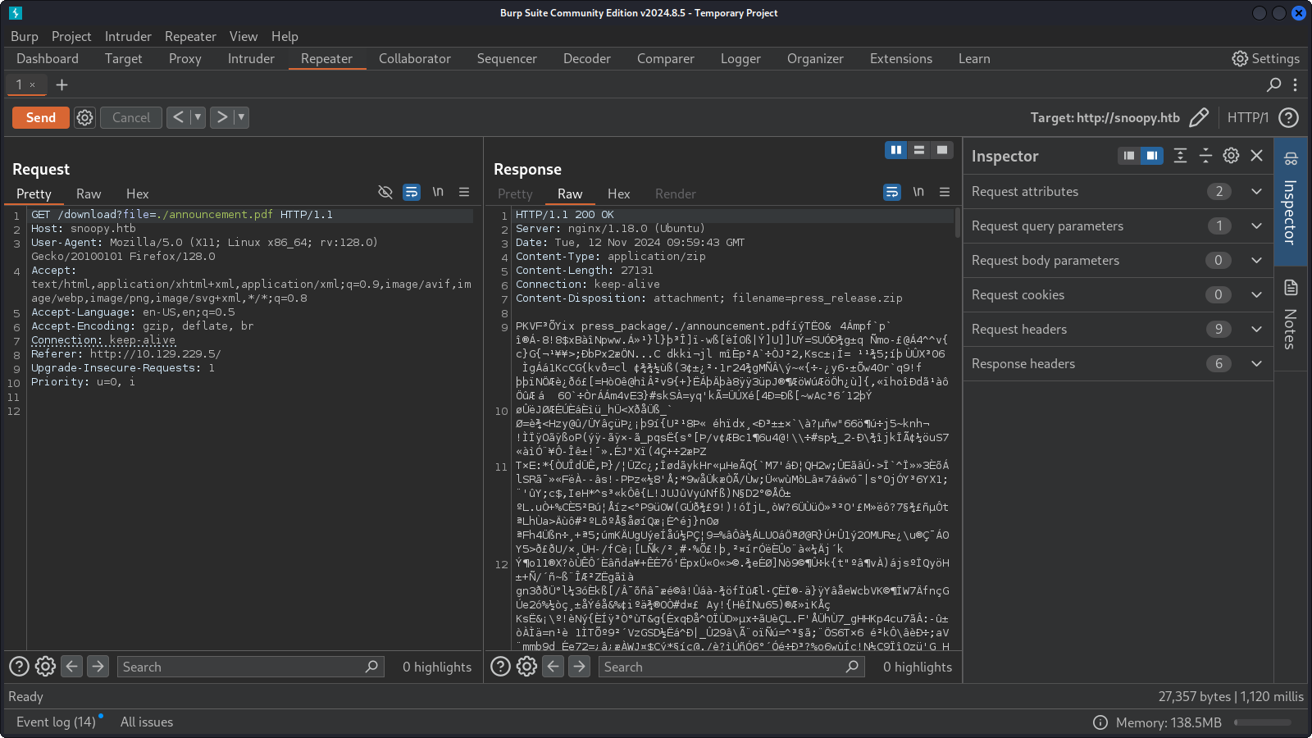Toggle hidden non-printable characters in Request
Viewport: 1312px width, 738px height.
tap(385, 192)
